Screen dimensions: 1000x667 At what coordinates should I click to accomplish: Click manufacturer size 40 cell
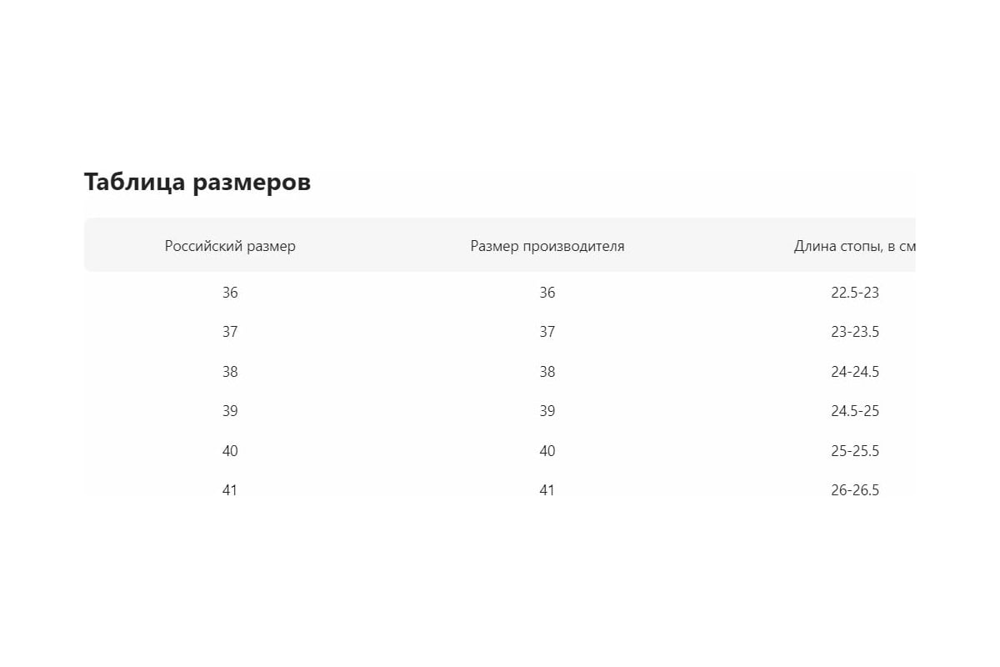(547, 451)
